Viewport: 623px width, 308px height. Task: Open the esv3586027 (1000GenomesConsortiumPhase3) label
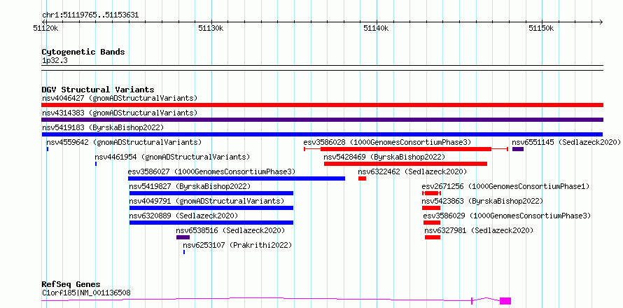pos(212,171)
